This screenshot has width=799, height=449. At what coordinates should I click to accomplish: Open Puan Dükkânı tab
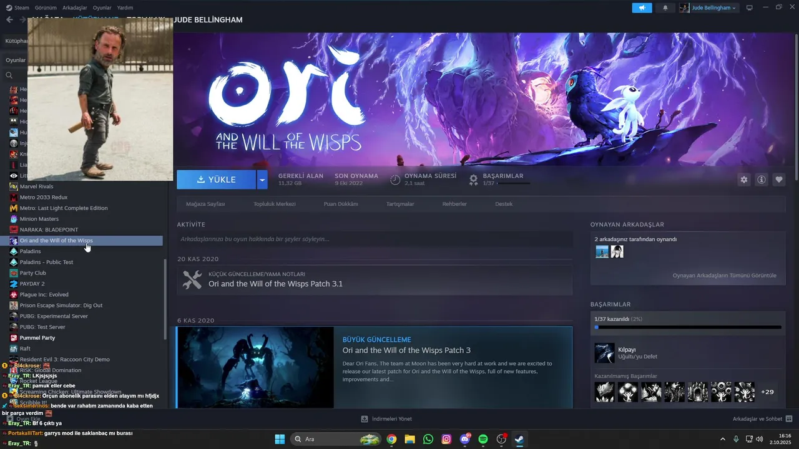(x=341, y=204)
